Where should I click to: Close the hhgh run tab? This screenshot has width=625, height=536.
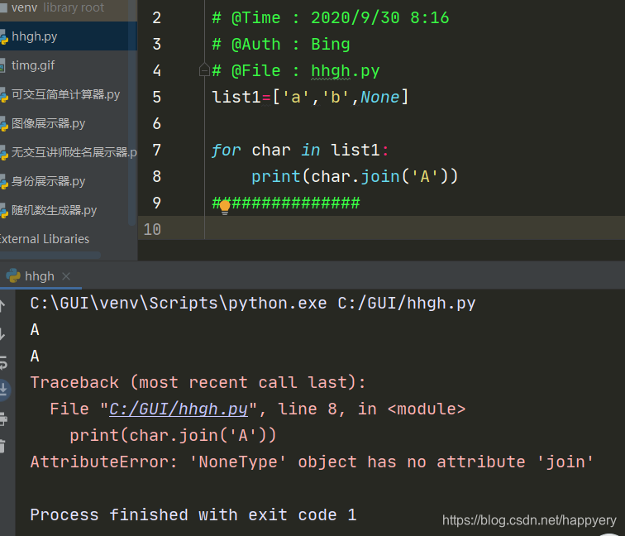[x=66, y=276]
